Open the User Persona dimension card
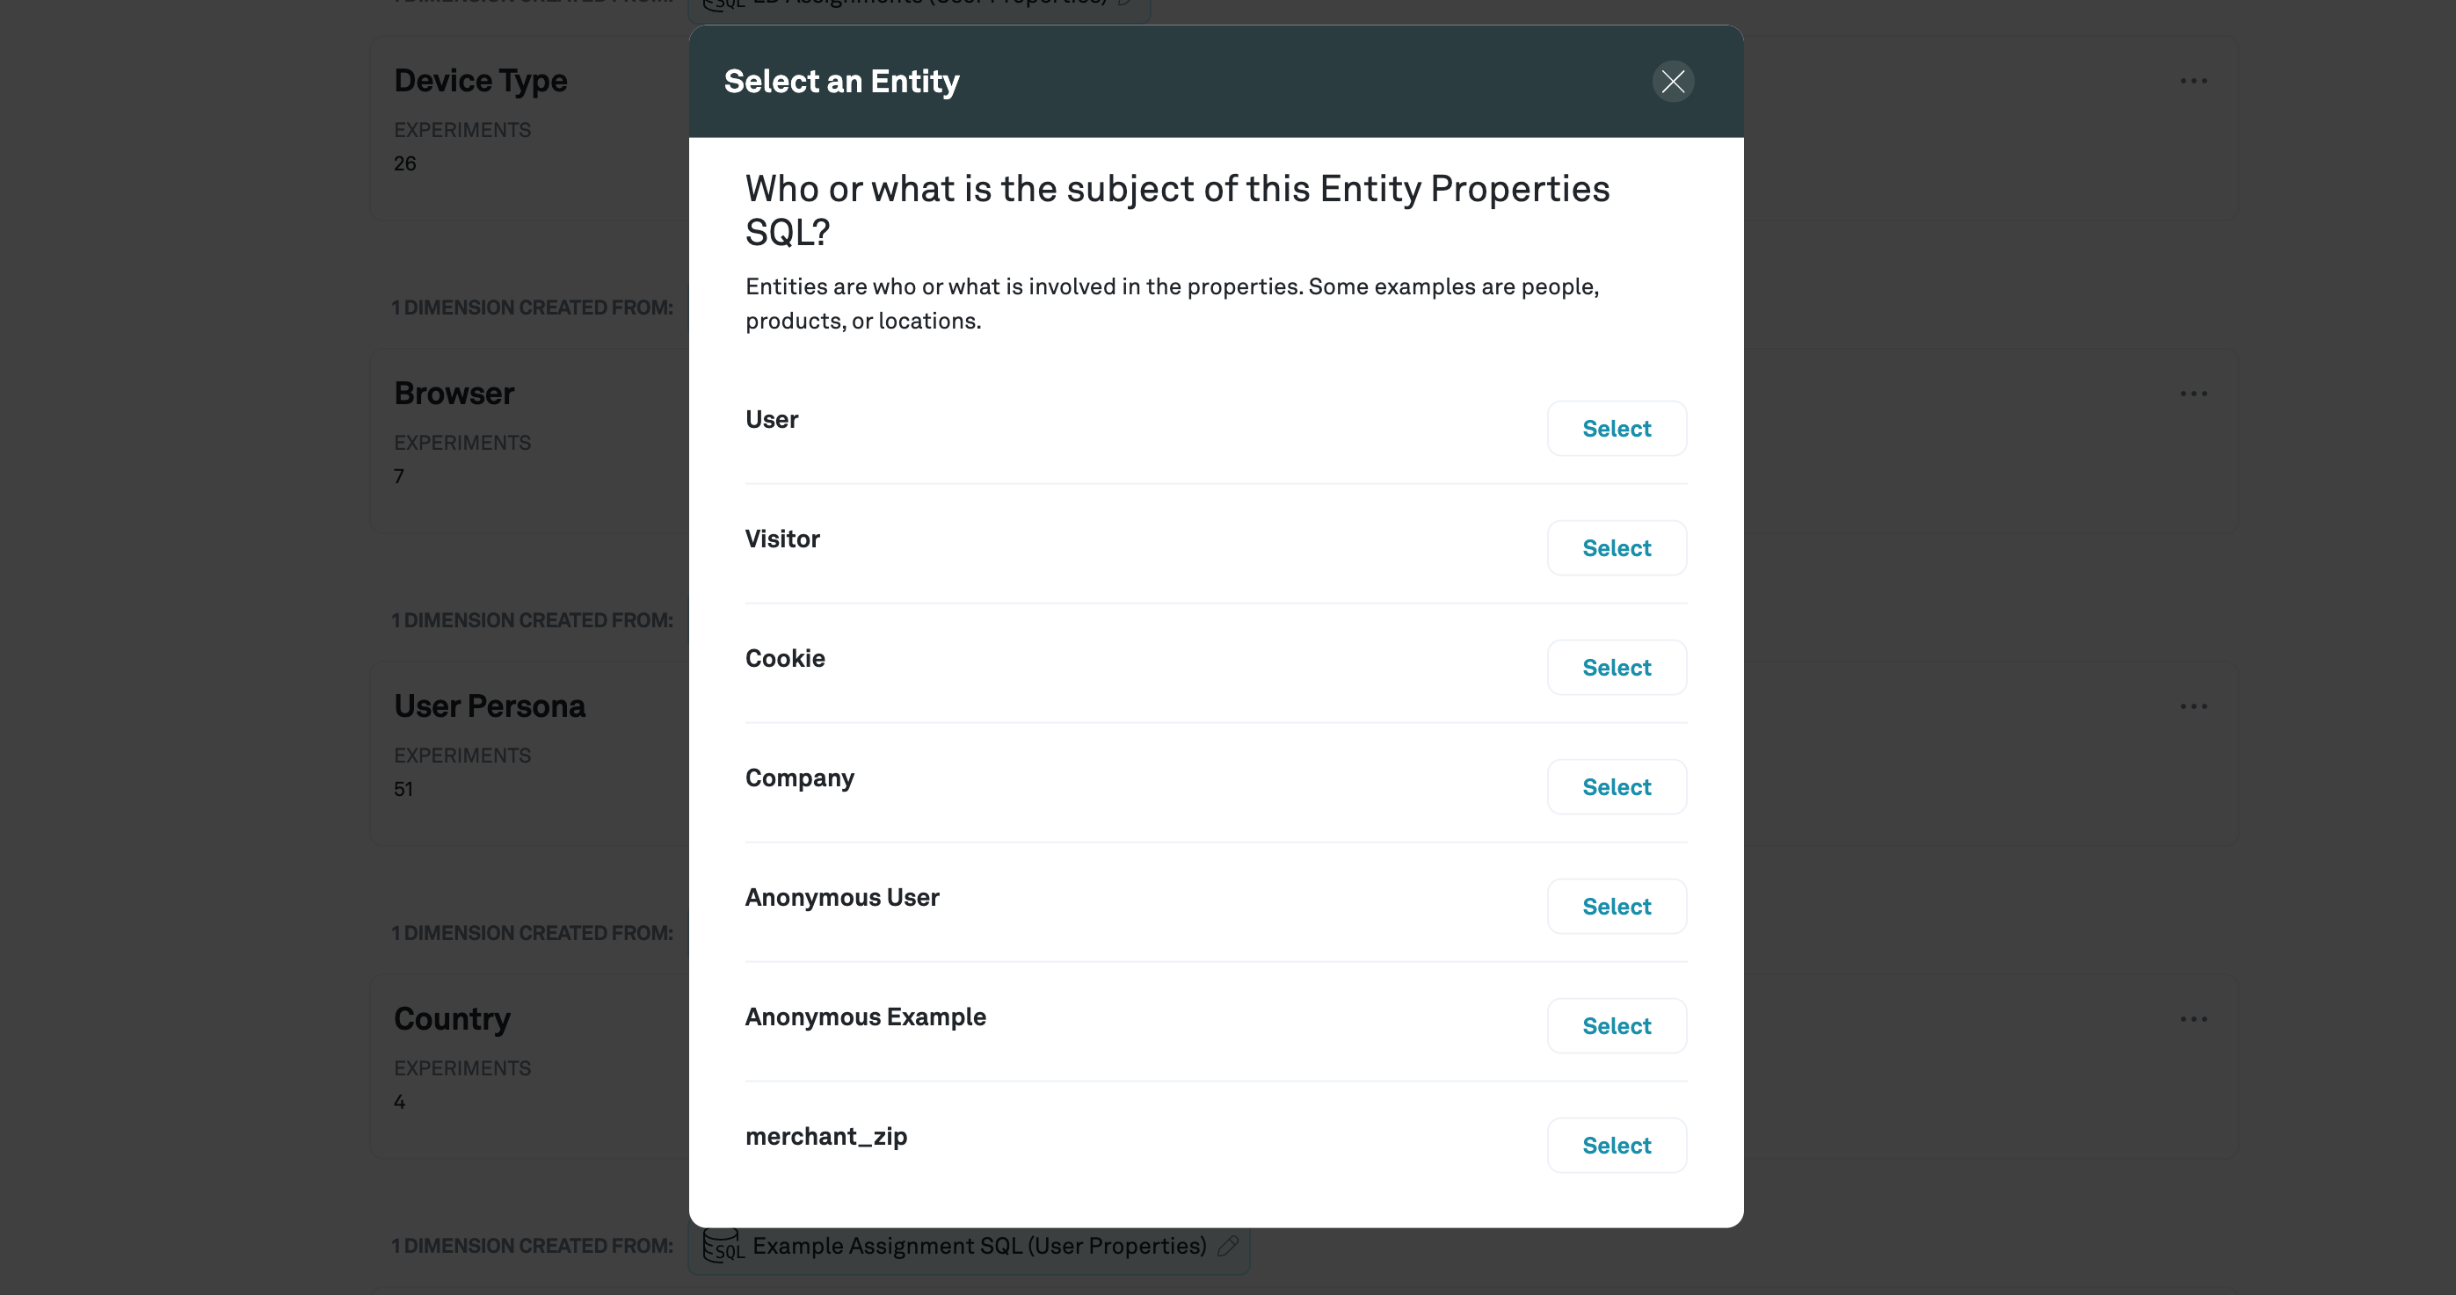This screenshot has height=1295, width=2456. [489, 706]
